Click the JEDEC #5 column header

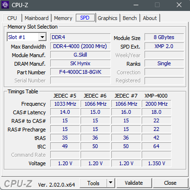coord(64,96)
